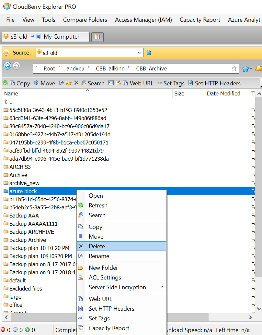Choose Capacity Report in the context menu
Image resolution: width=262 pixels, height=335 pixels.
click(121, 328)
